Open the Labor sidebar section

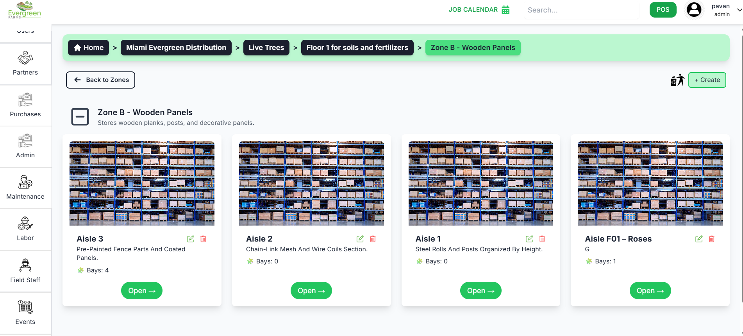[25, 229]
